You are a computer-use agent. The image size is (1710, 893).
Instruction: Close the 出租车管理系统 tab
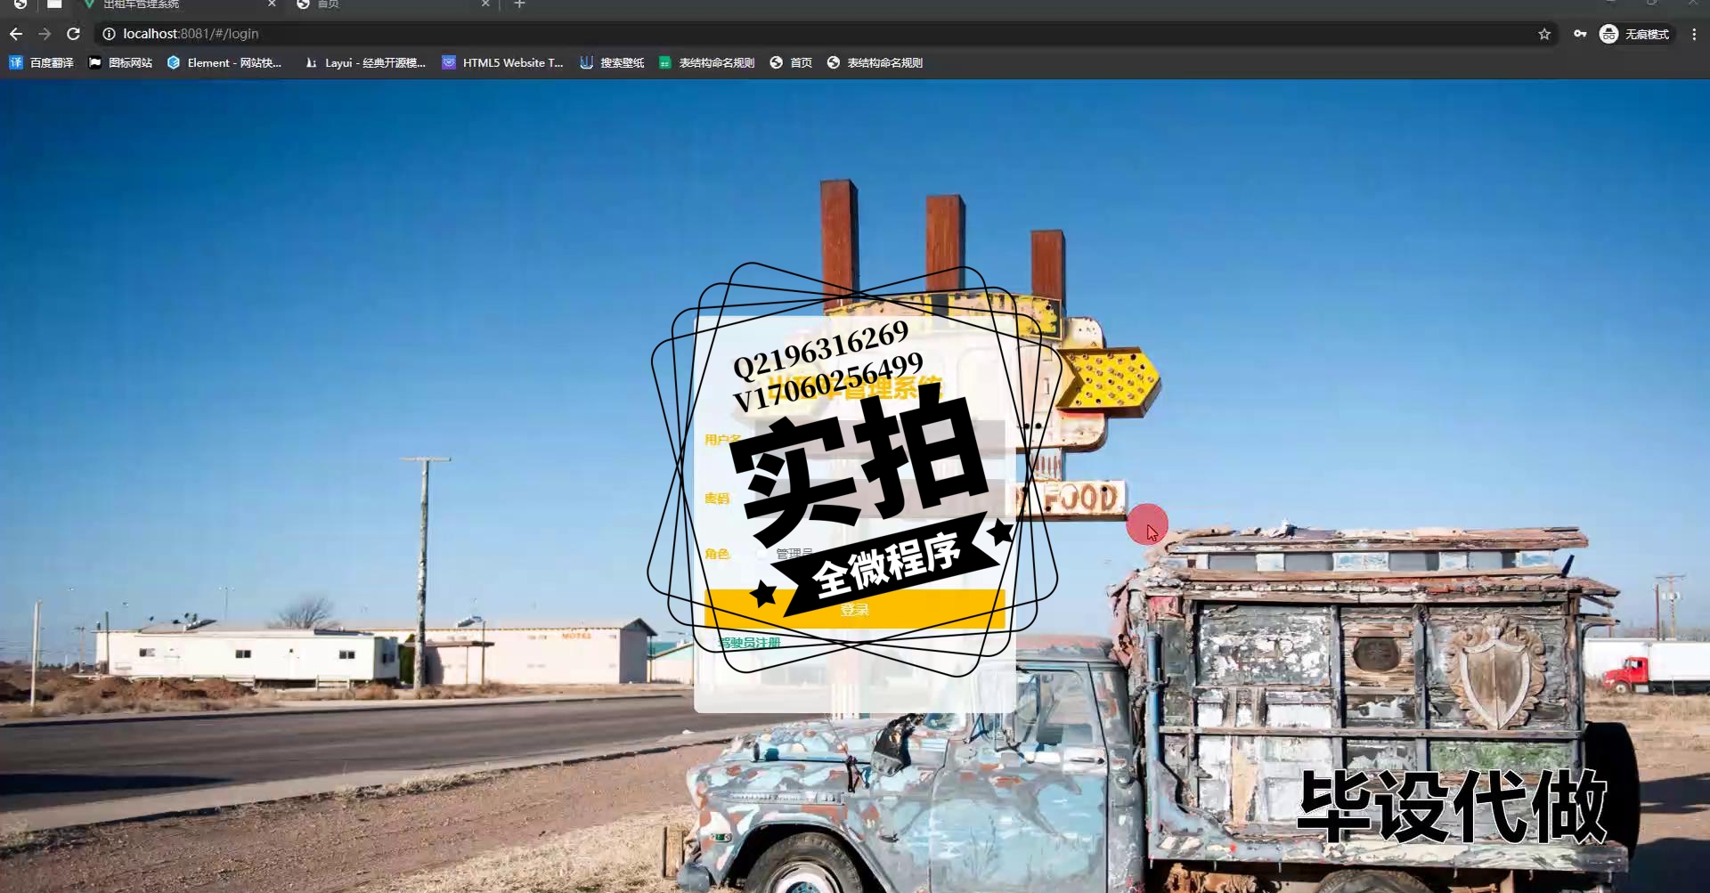(272, 4)
